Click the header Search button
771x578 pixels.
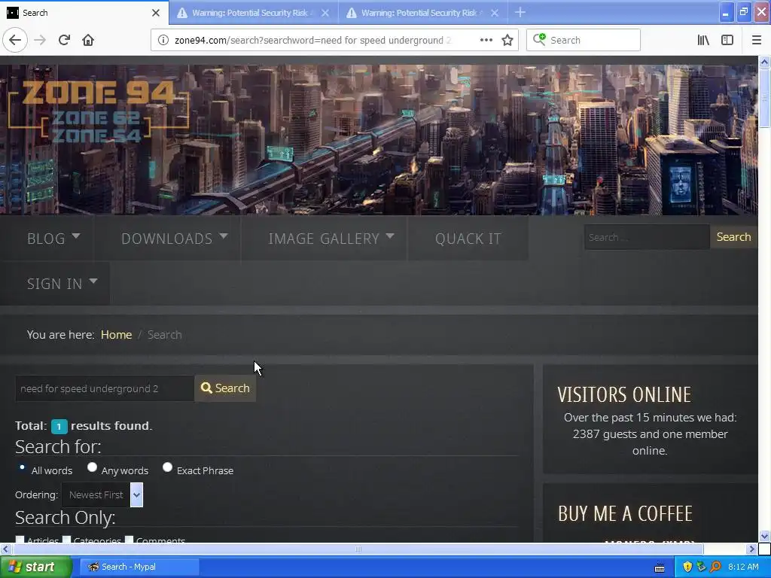tap(733, 237)
